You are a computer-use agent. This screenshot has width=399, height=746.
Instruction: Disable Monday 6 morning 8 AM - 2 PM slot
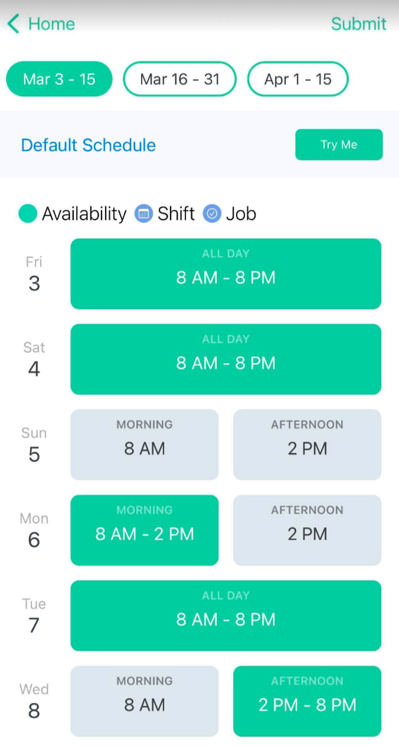(145, 530)
